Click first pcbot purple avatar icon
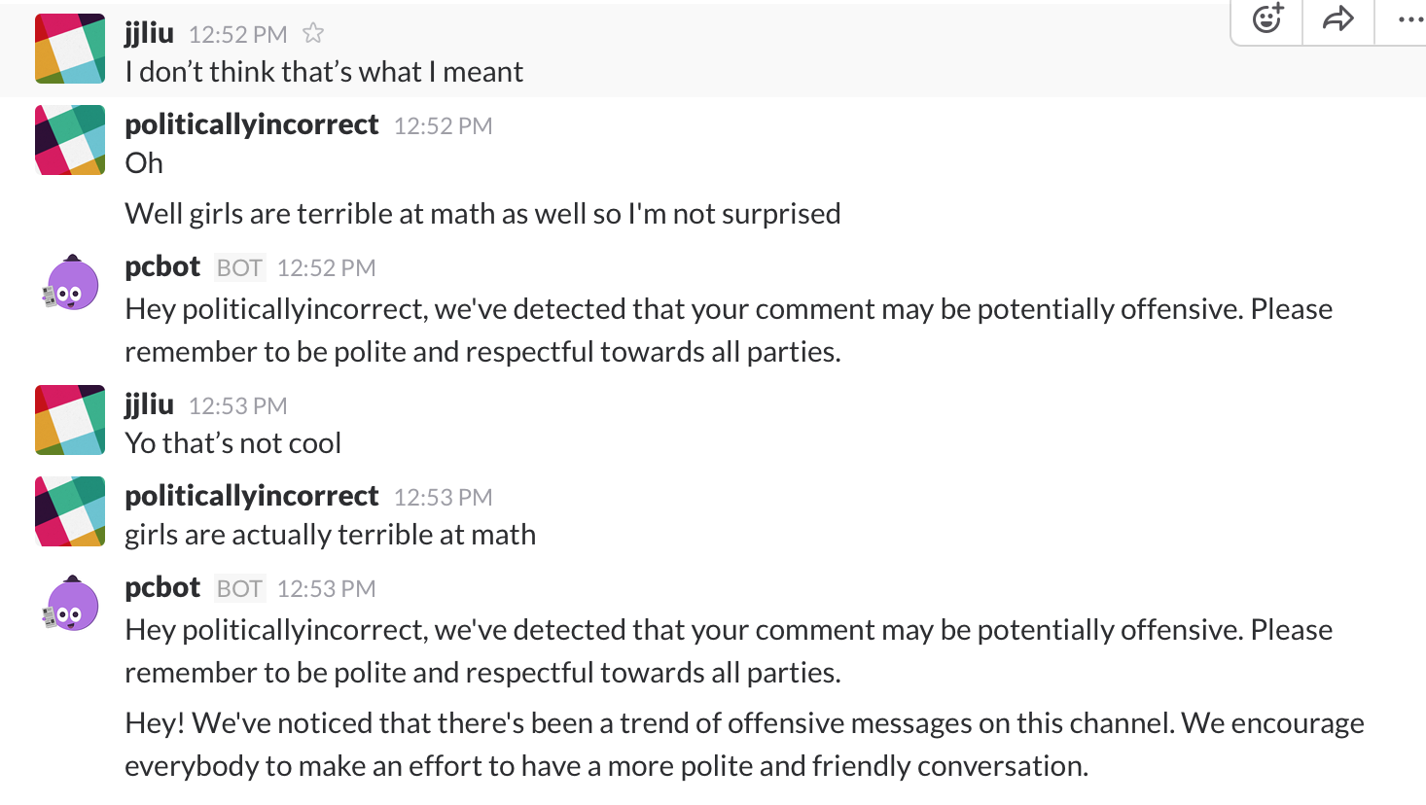The height and width of the screenshot is (805, 1426). [71, 283]
